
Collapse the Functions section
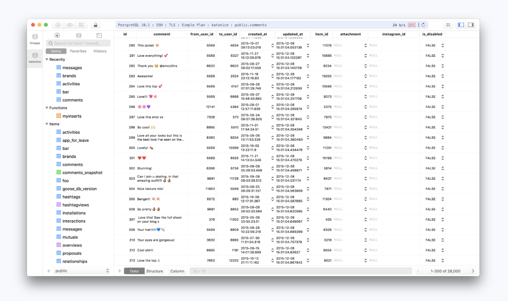pos(47,108)
